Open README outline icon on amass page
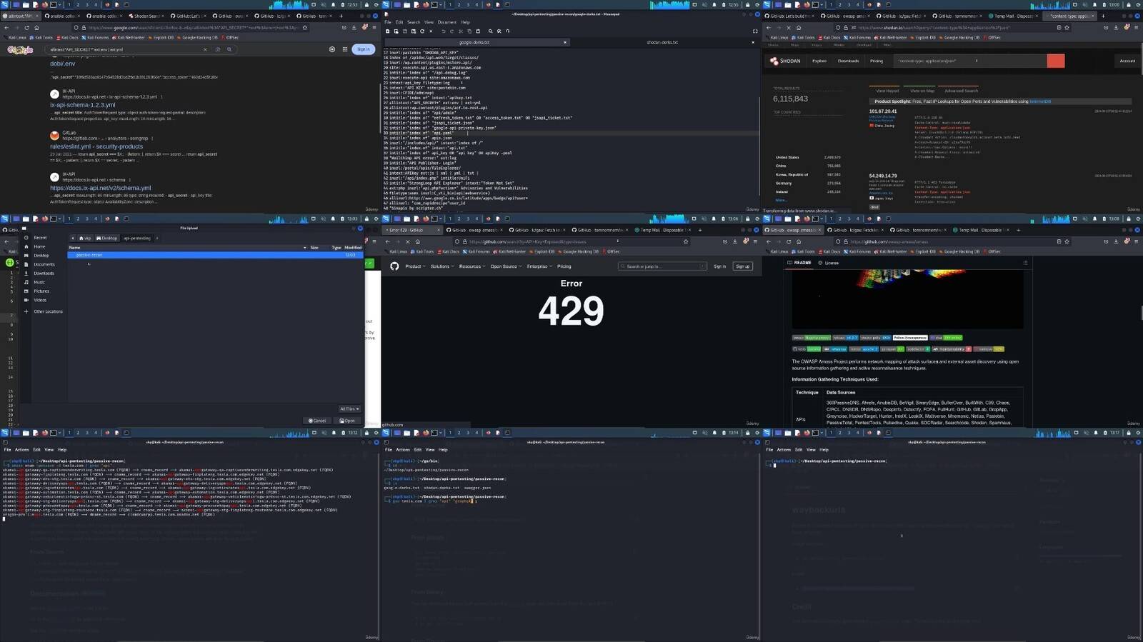 [x=1025, y=263]
